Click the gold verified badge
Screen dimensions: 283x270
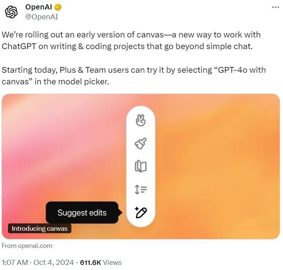[x=58, y=7]
